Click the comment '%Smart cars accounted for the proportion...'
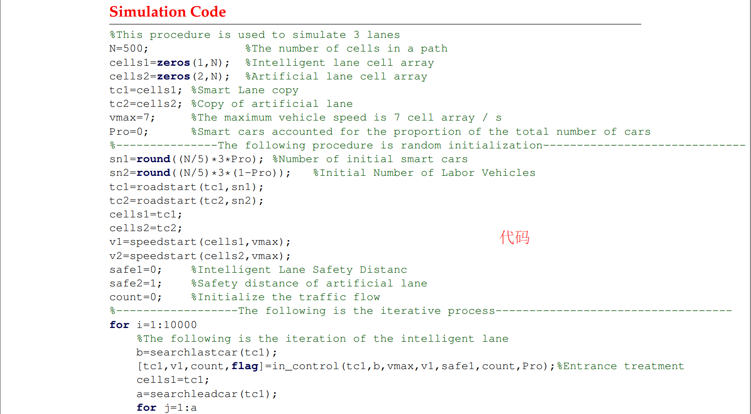 [x=421, y=132]
